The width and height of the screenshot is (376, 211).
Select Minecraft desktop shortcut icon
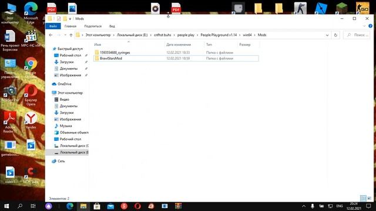(341, 8)
